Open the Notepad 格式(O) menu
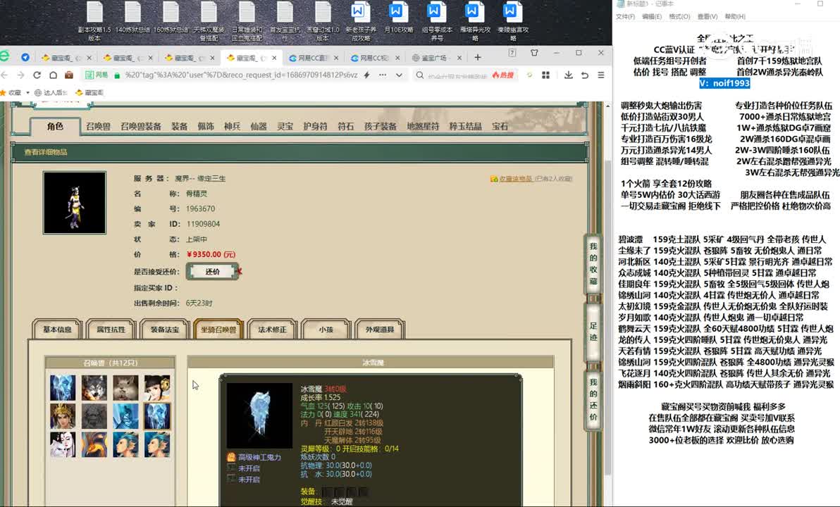Screen dimensions: 840x507 click(679, 17)
